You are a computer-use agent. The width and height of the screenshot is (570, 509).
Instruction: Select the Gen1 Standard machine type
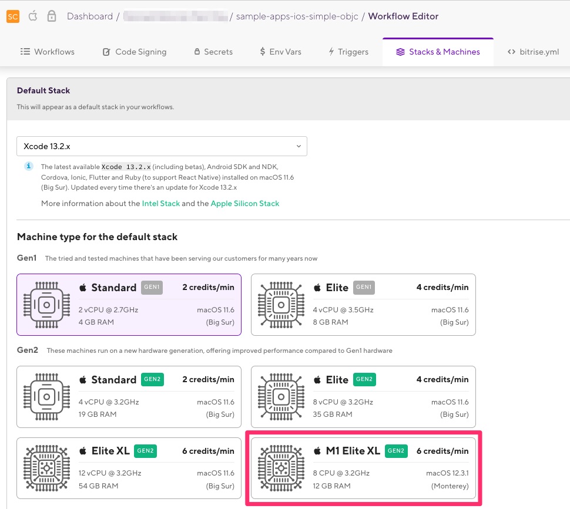129,305
